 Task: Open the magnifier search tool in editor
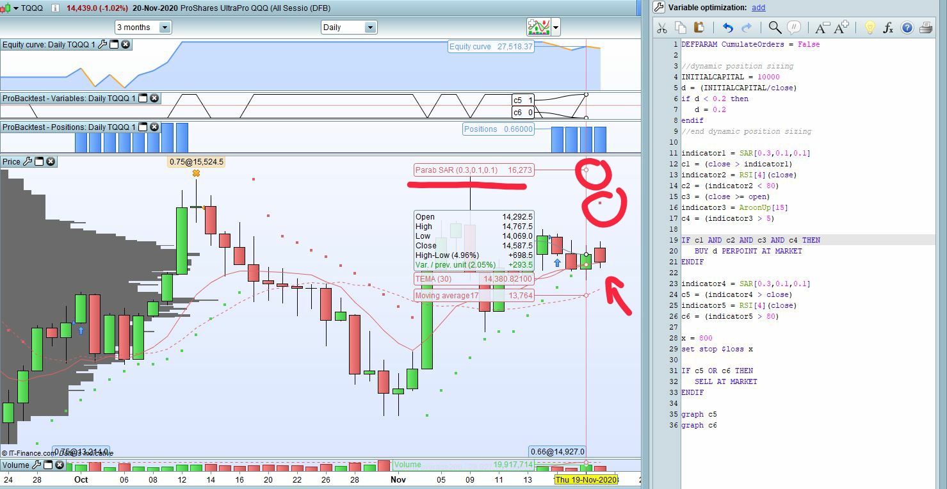(775, 28)
